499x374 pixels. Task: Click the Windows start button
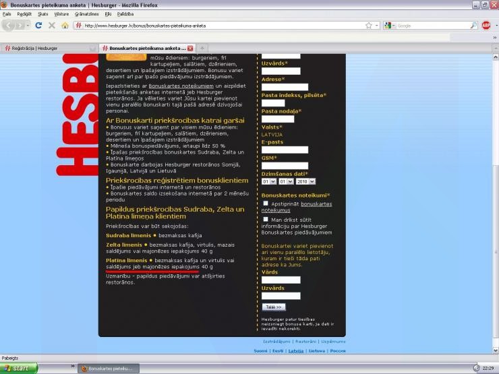(x=19, y=369)
